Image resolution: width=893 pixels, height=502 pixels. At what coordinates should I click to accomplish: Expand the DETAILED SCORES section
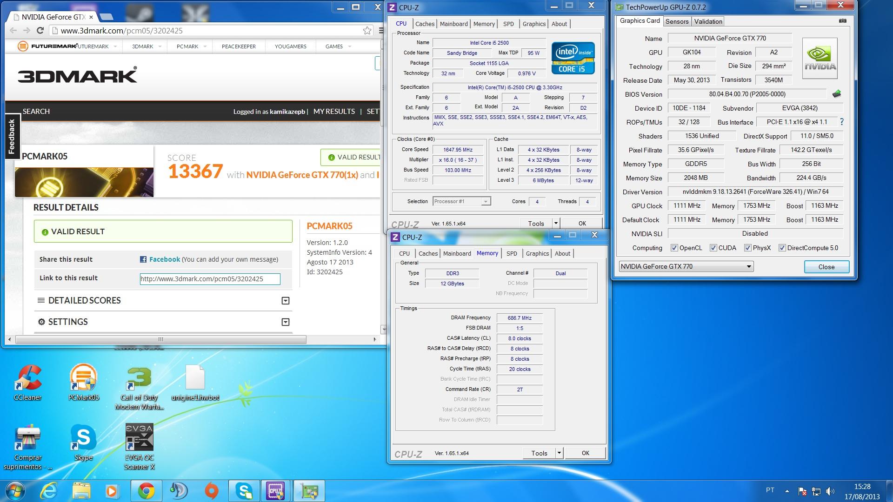tap(286, 301)
